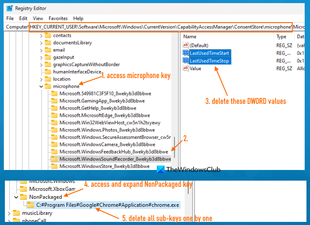Click the LastUsedTimeStop binary value icon

coord(186,61)
